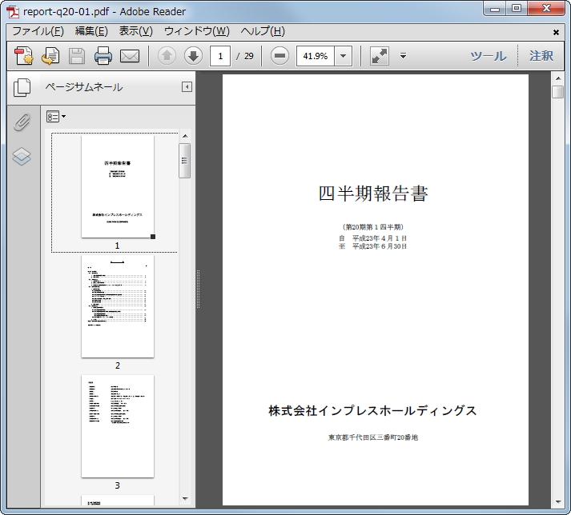Click thumbnail pane scroll down arrow

pos(185,499)
